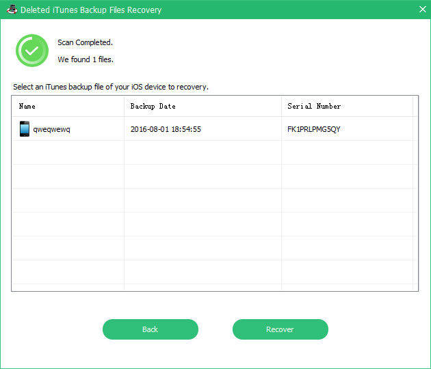
Task: Close the Deleted iTunes Backup Files Recovery window
Action: (x=423, y=10)
